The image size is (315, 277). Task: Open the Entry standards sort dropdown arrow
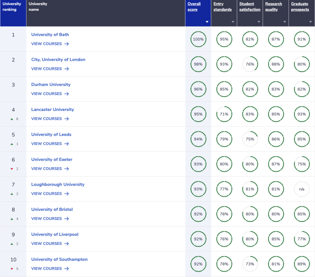[233, 22]
